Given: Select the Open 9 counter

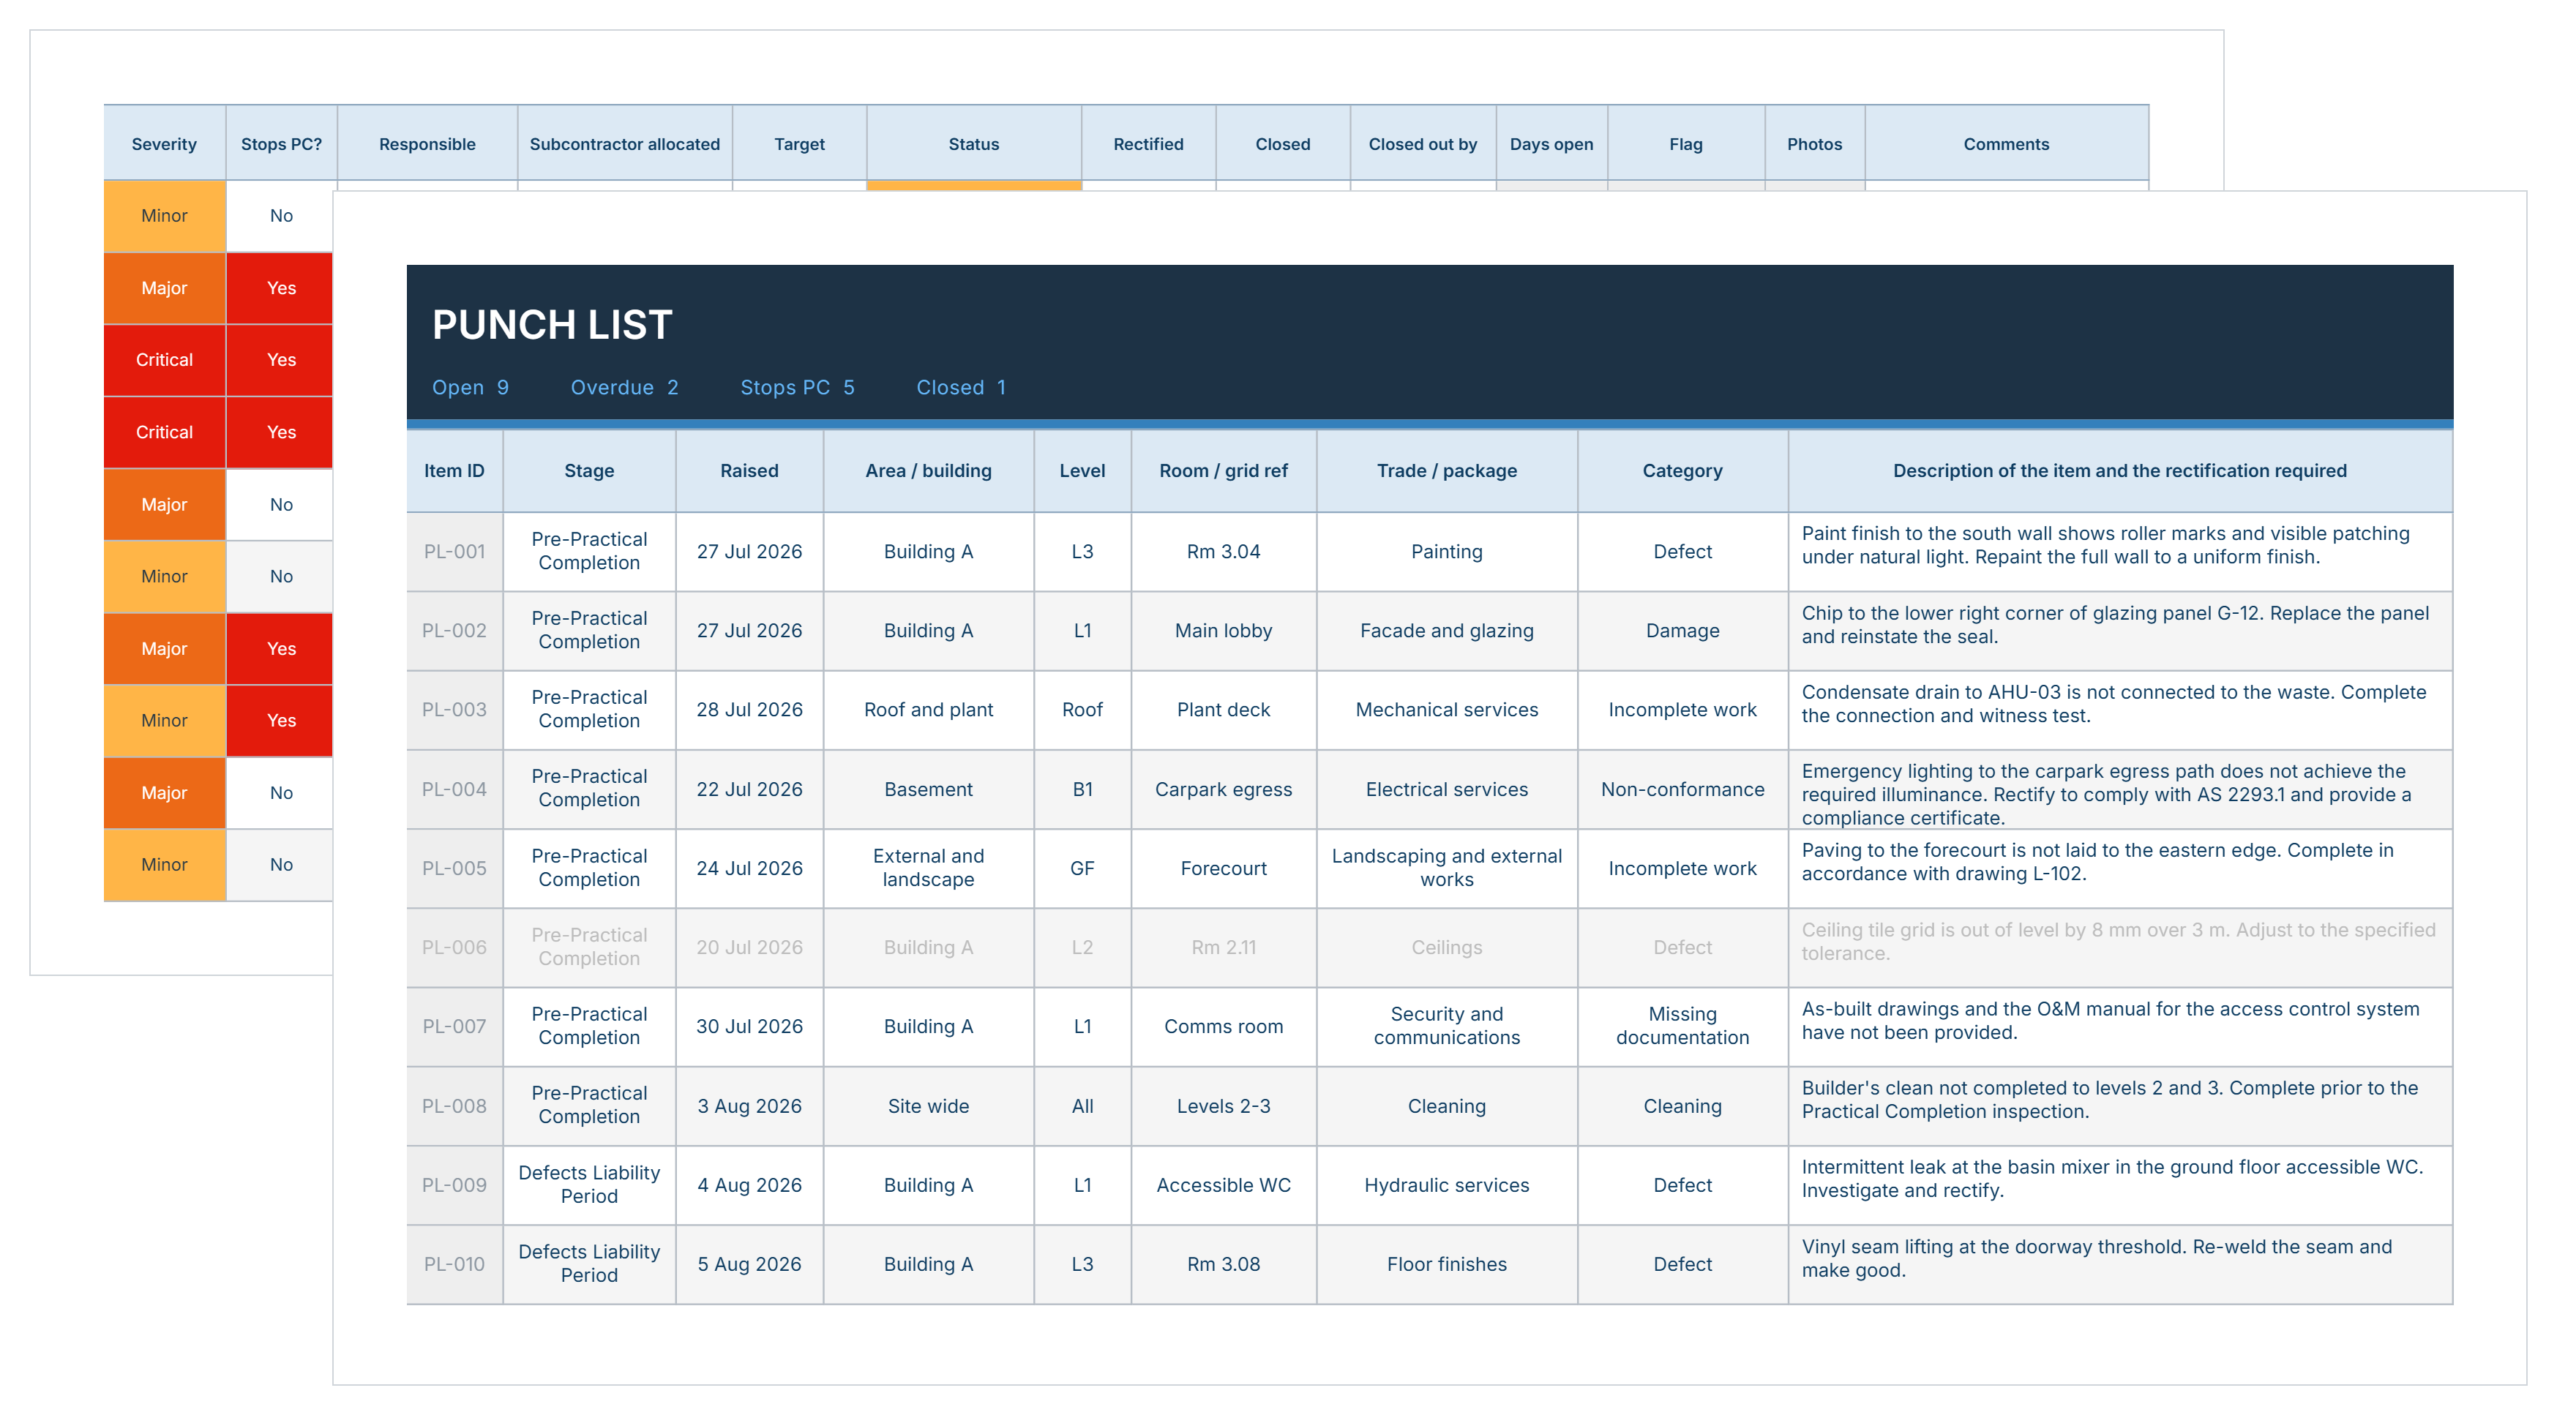Looking at the screenshot, I should pyautogui.click(x=470, y=388).
